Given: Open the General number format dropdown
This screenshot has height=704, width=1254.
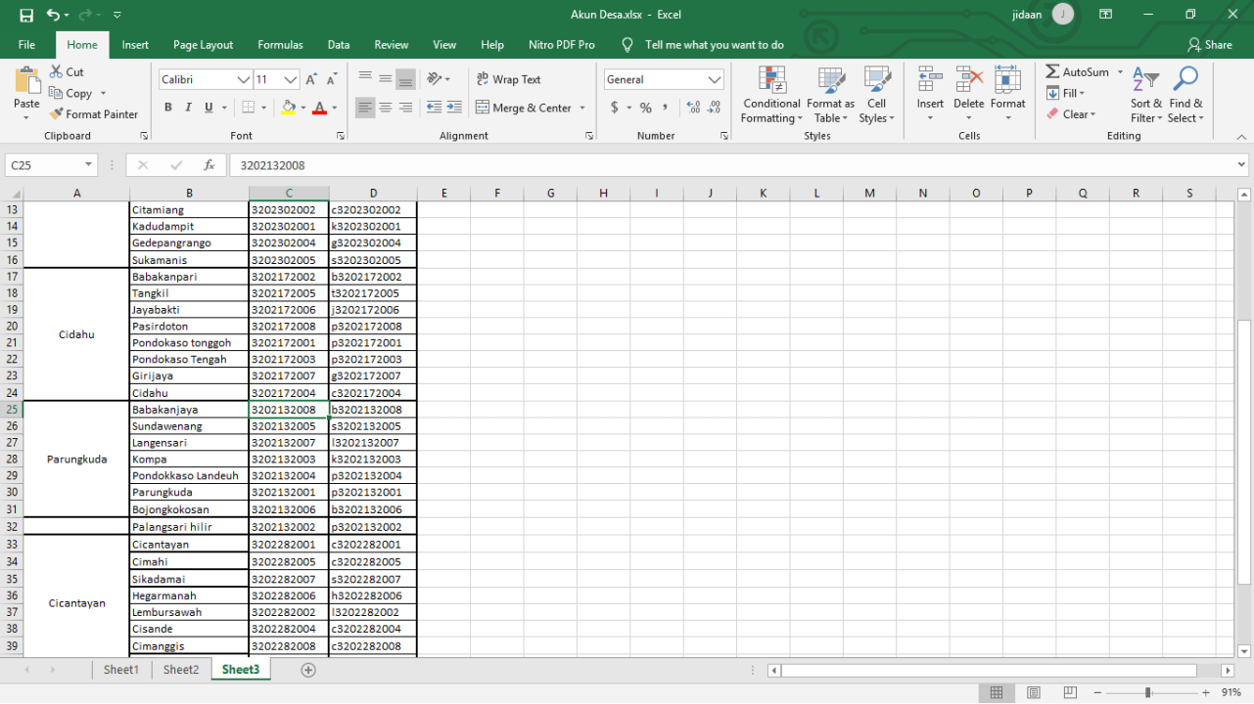Looking at the screenshot, I should (715, 79).
